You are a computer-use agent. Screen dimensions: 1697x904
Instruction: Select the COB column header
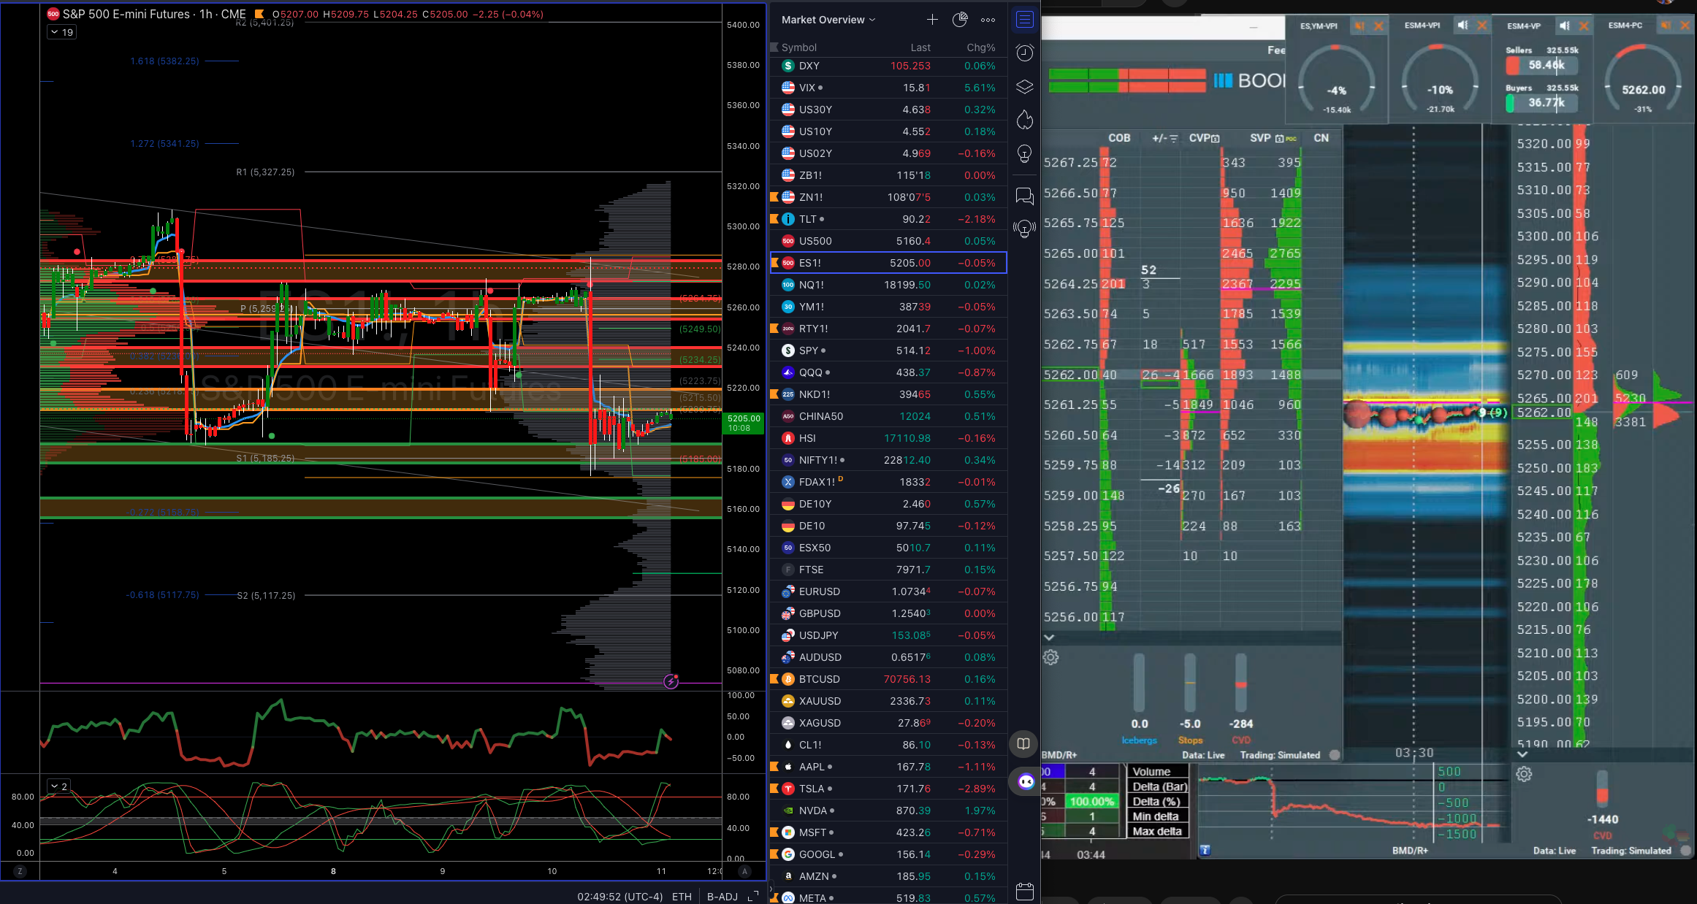[x=1119, y=138]
